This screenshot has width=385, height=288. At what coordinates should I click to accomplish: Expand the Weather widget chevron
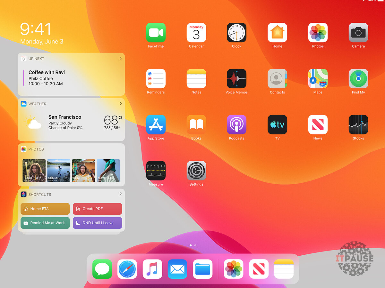click(121, 104)
